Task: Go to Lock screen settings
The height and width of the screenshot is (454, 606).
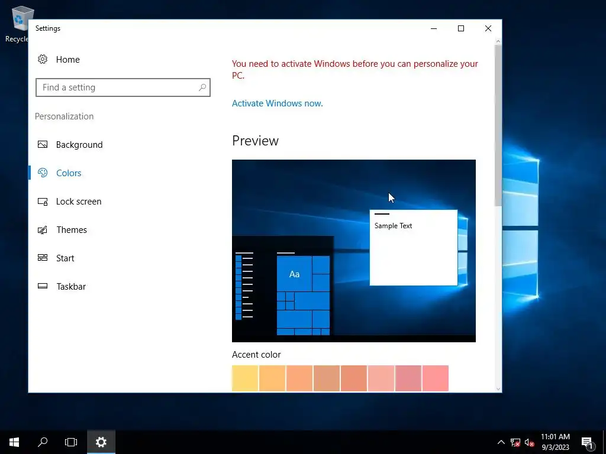Action: 79,202
